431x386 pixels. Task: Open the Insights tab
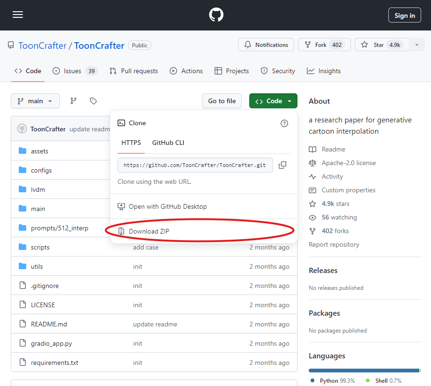click(x=324, y=71)
